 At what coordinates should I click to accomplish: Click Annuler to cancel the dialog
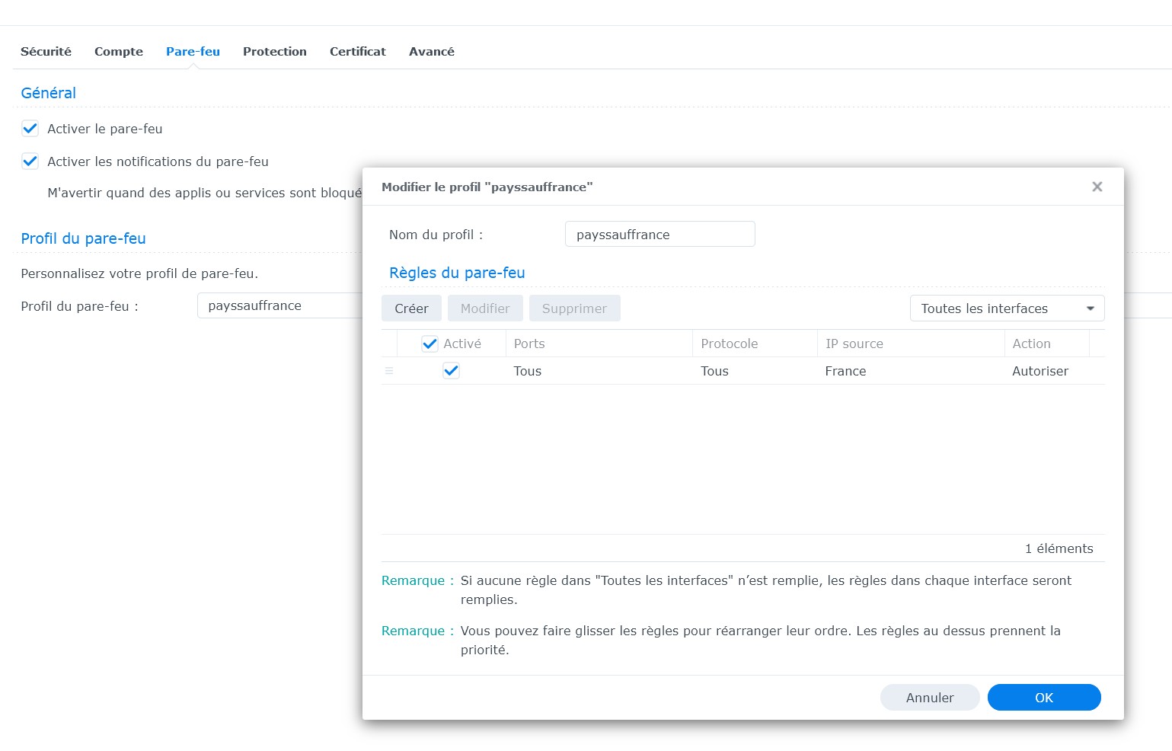coord(929,698)
